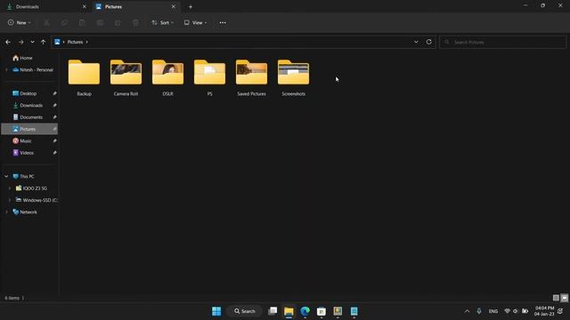
Task: Select the PS folder
Action: [210, 77]
